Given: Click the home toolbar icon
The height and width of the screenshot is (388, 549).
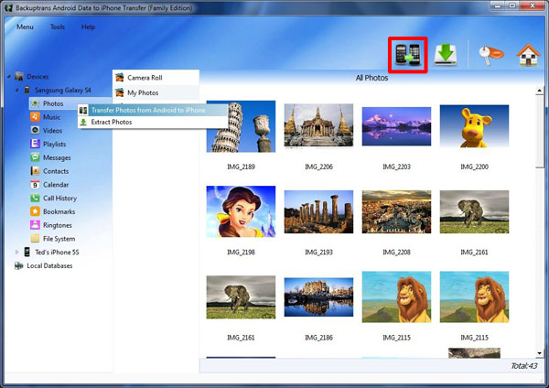Looking at the screenshot, I should point(528,55).
